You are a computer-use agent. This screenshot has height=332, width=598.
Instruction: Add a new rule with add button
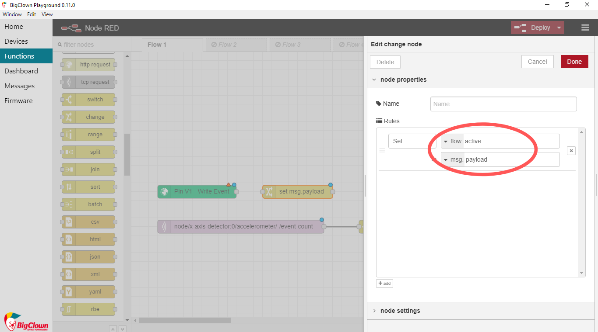point(384,284)
